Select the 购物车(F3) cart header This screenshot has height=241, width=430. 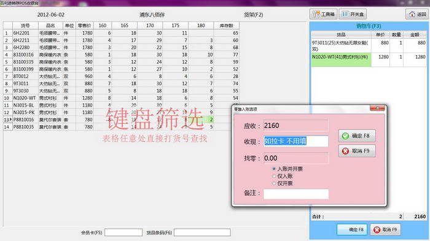(x=369, y=26)
